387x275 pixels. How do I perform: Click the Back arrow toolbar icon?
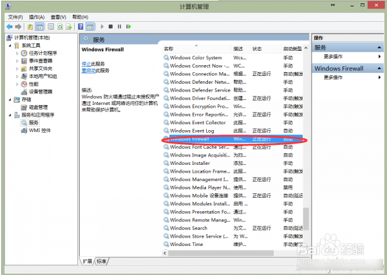click(x=10, y=26)
